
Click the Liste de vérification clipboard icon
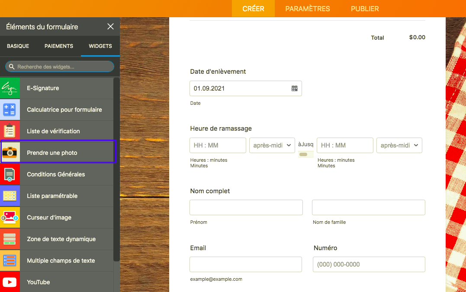[10, 131]
